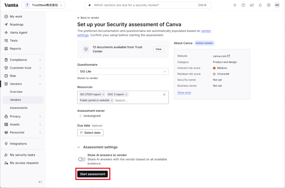The height and width of the screenshot is (188, 285).
Task: Go to Vanta Agent in sidebar
Action: (19, 32)
